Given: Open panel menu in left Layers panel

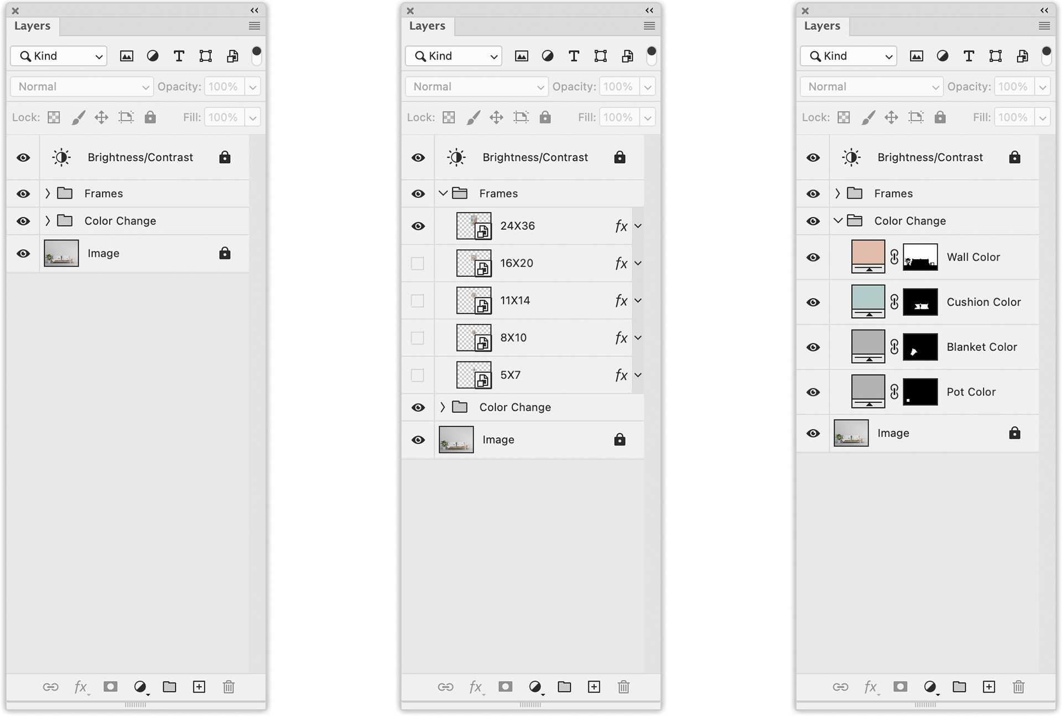Looking at the screenshot, I should click(254, 26).
